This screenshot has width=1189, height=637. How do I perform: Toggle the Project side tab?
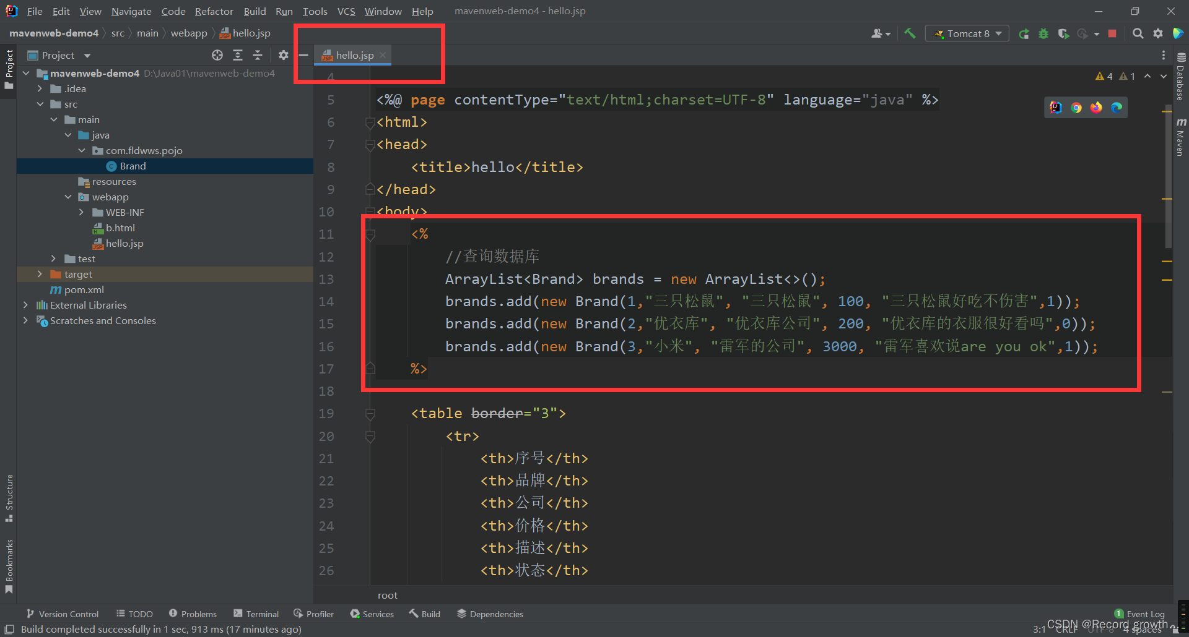[x=9, y=69]
